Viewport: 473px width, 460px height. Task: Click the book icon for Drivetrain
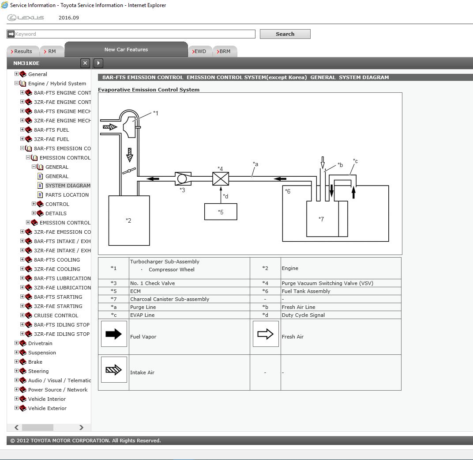[x=23, y=343]
